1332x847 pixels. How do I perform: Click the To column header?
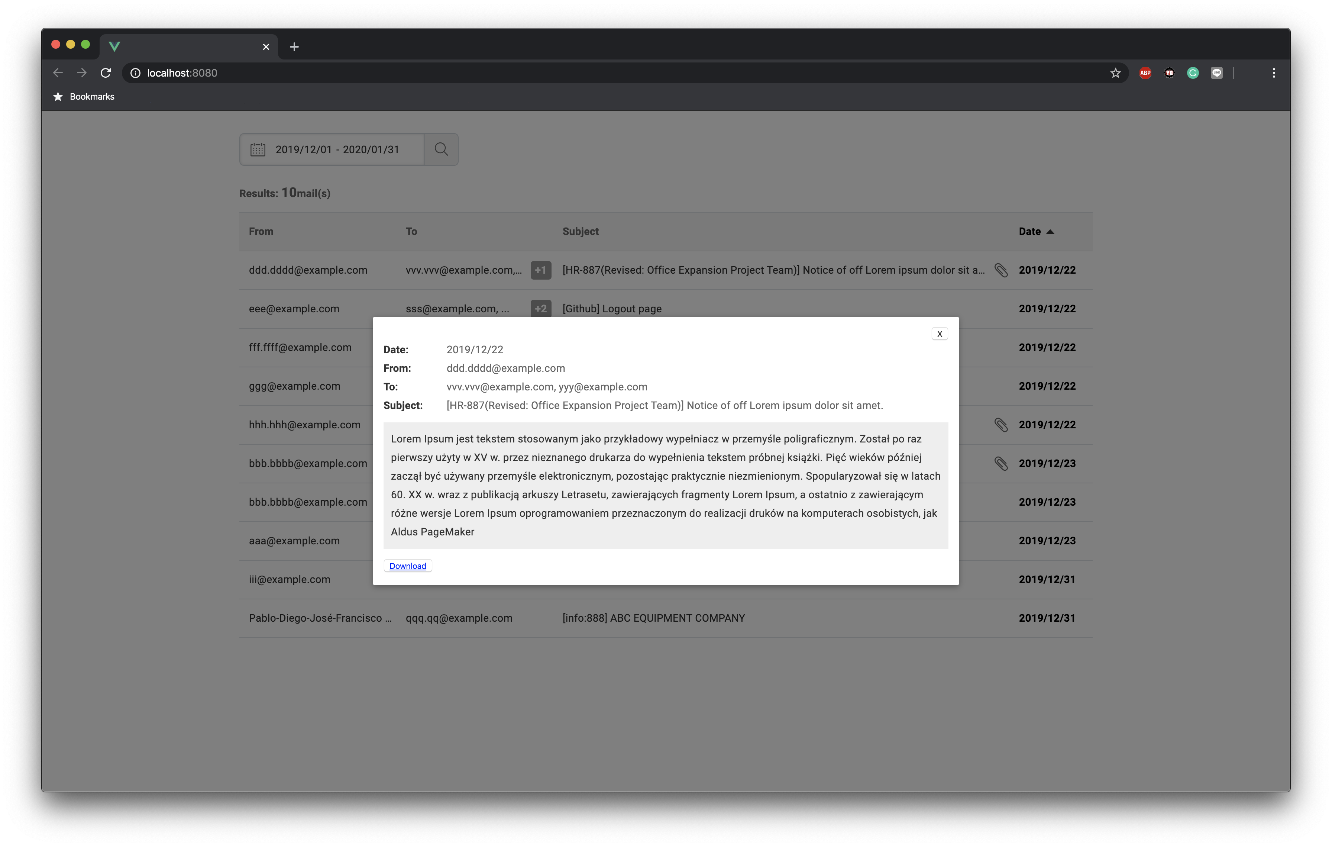411,231
